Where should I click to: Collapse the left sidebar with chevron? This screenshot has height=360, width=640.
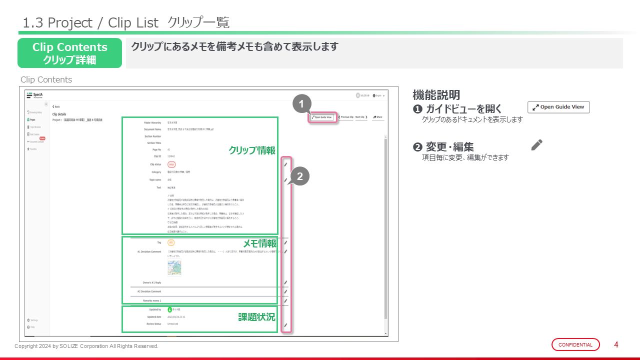pos(46,104)
